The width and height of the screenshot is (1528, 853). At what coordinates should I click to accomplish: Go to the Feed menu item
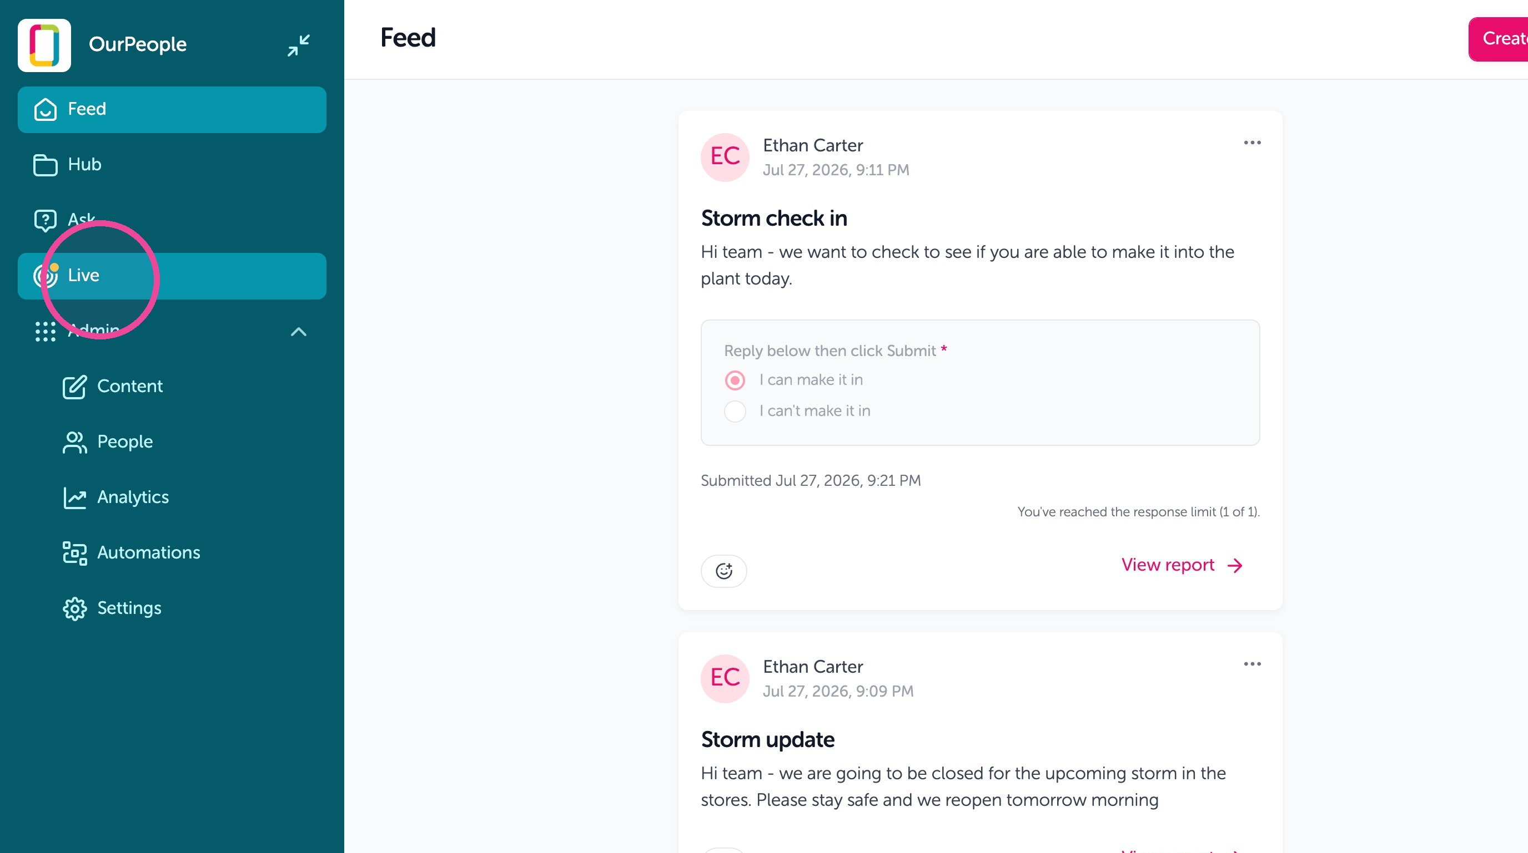pyautogui.click(x=172, y=110)
